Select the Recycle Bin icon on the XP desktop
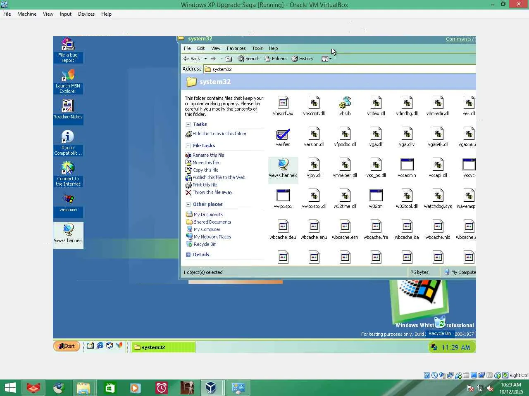The width and height of the screenshot is (529, 396). tap(440, 326)
